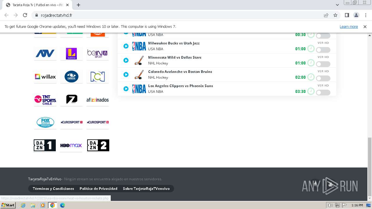Click the page vertical scrollbar thumb

click(370, 167)
